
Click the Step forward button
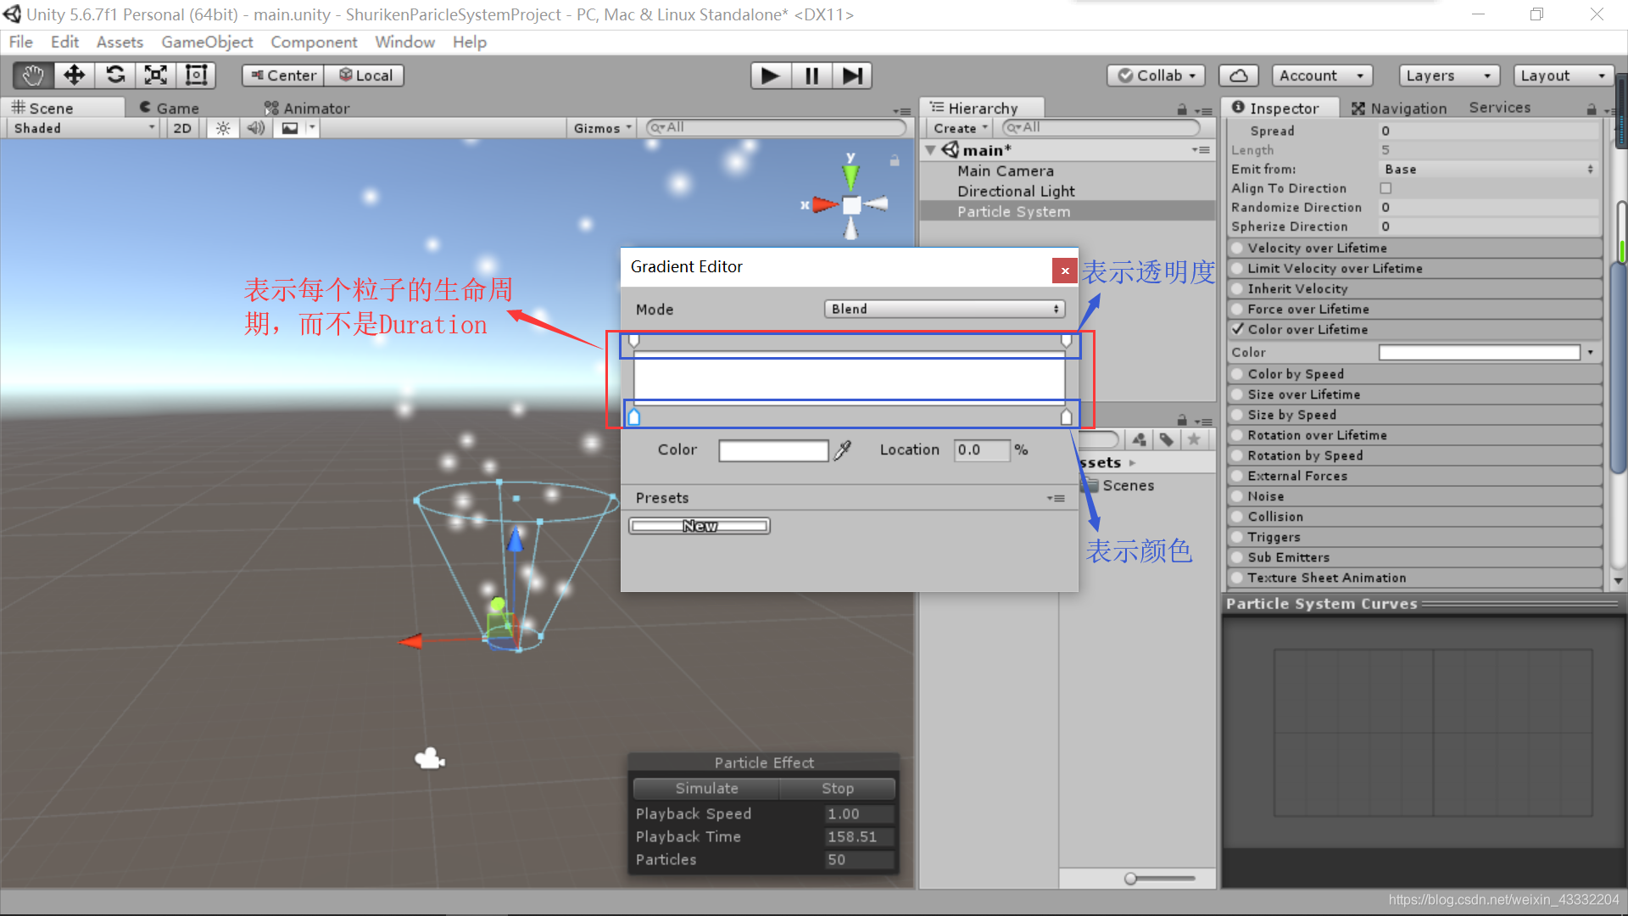point(852,75)
